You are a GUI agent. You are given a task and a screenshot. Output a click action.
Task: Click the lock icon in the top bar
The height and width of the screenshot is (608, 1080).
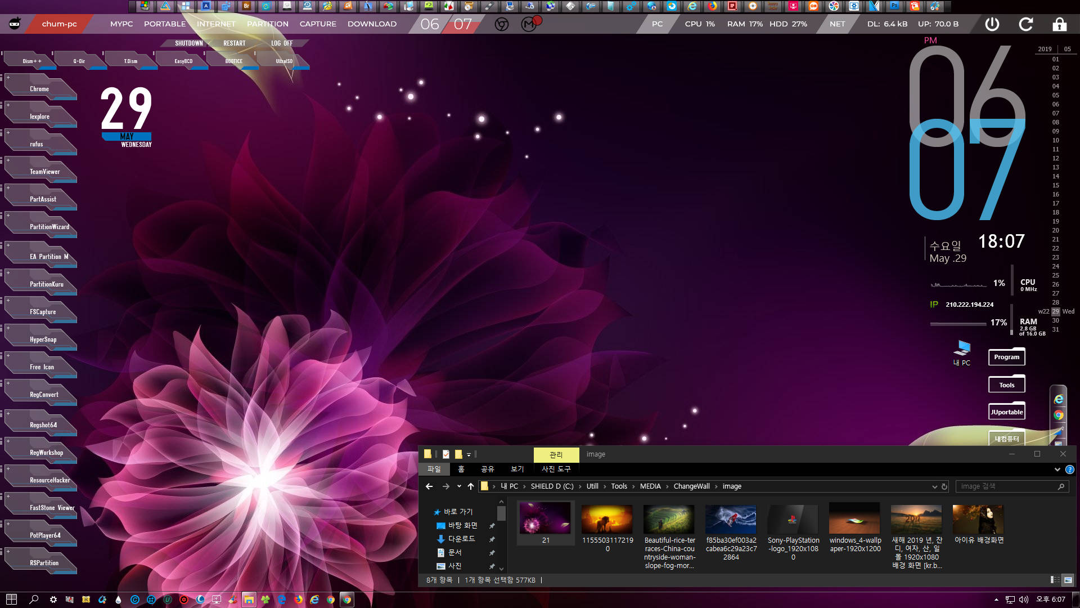(x=1060, y=24)
